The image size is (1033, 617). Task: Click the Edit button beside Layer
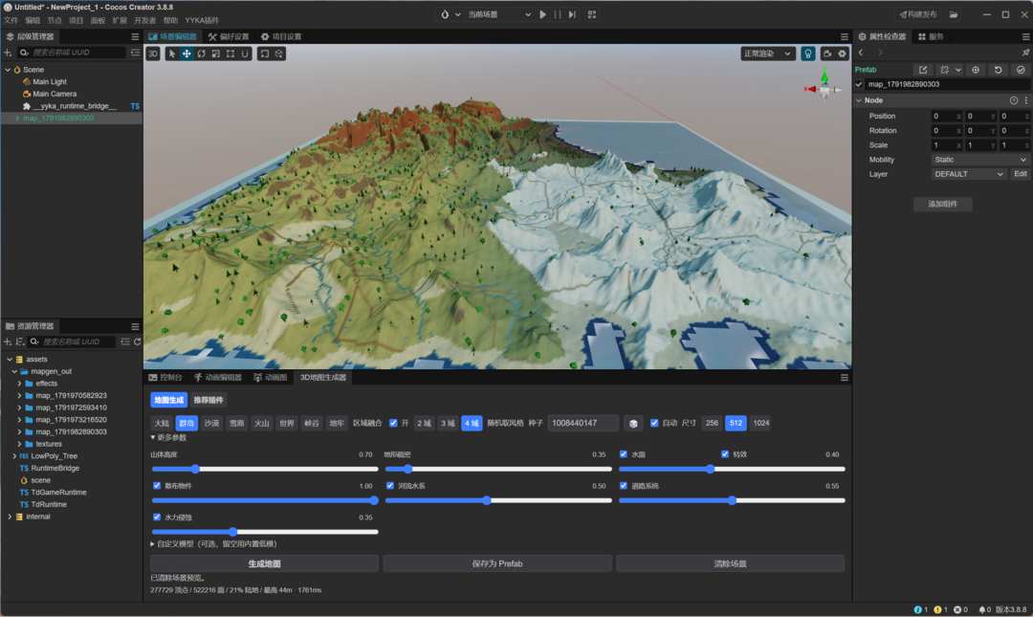(1020, 174)
